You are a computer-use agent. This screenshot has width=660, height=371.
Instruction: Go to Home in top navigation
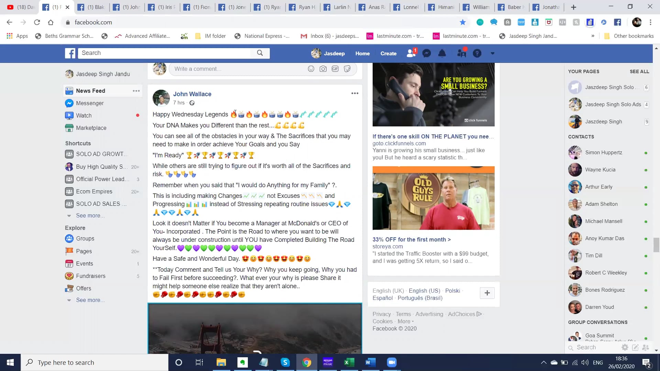[x=362, y=53]
